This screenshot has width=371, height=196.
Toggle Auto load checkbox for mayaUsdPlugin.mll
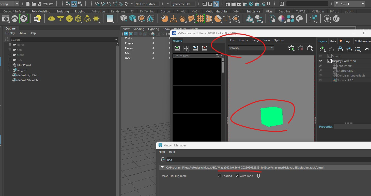tap(237, 176)
